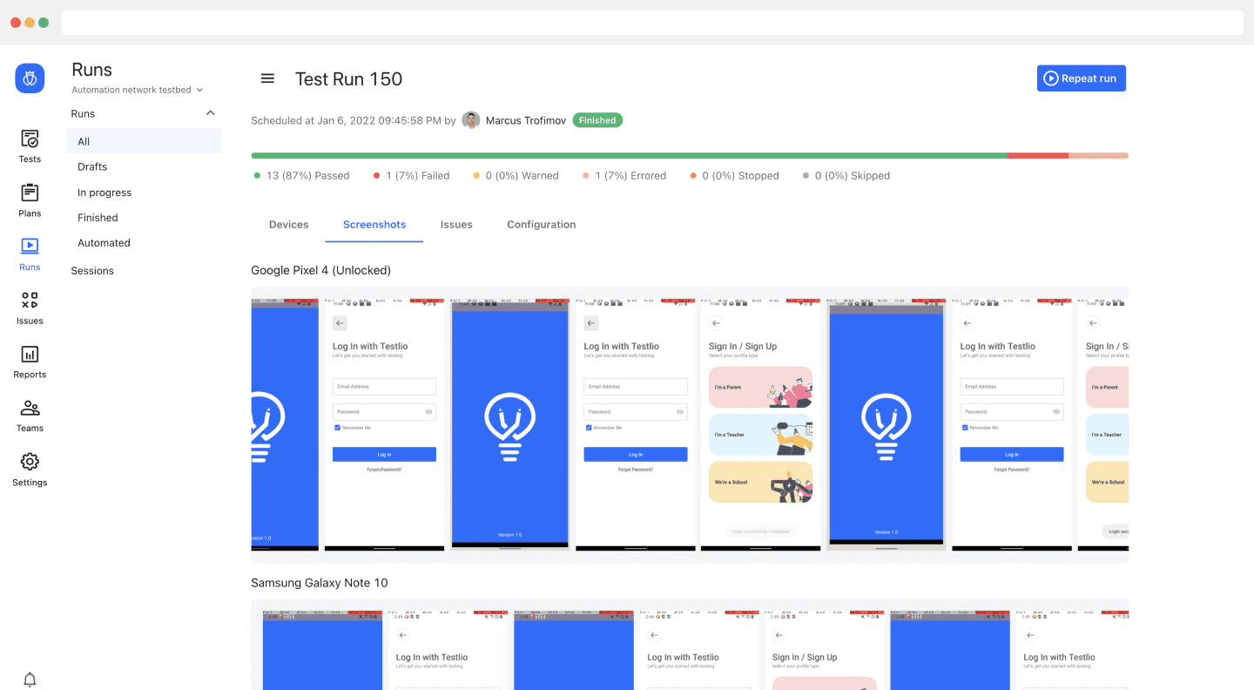1254x690 pixels.
Task: Click the Repeat run button
Action: tap(1081, 78)
